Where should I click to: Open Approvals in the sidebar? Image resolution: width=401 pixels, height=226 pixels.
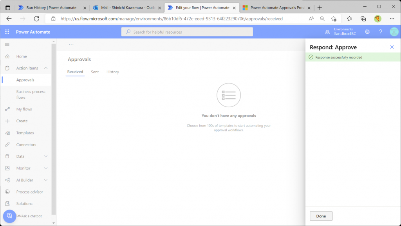point(25,80)
